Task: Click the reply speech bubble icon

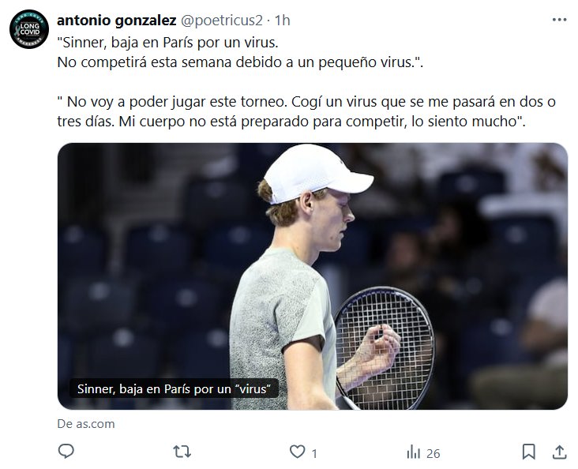Action: pos(67,452)
